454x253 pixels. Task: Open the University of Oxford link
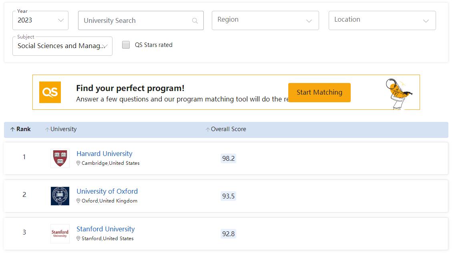point(107,191)
